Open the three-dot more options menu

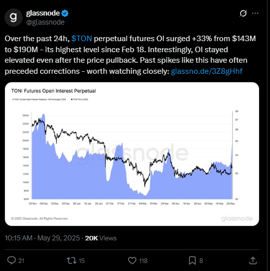point(255,14)
